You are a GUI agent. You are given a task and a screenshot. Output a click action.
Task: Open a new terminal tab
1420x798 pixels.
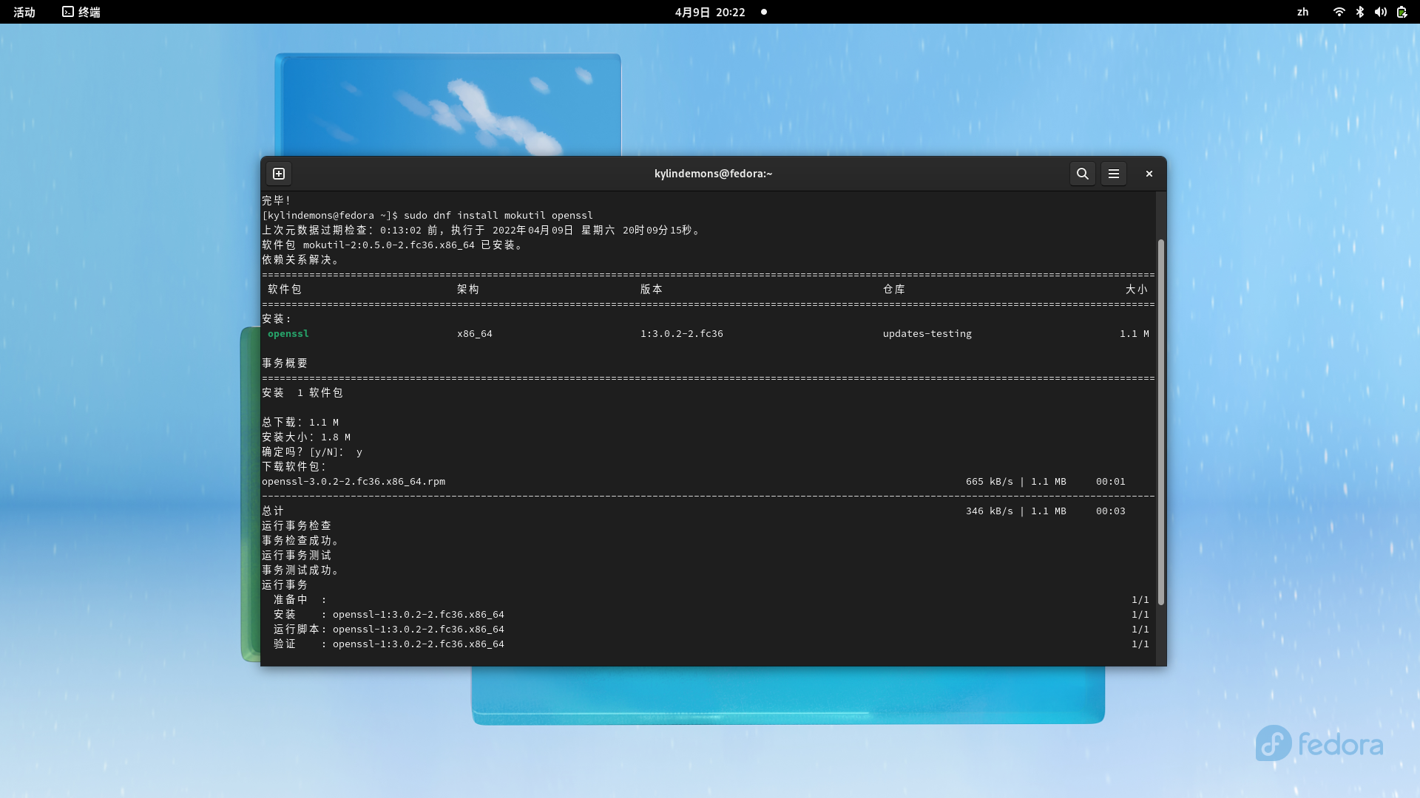coord(279,174)
